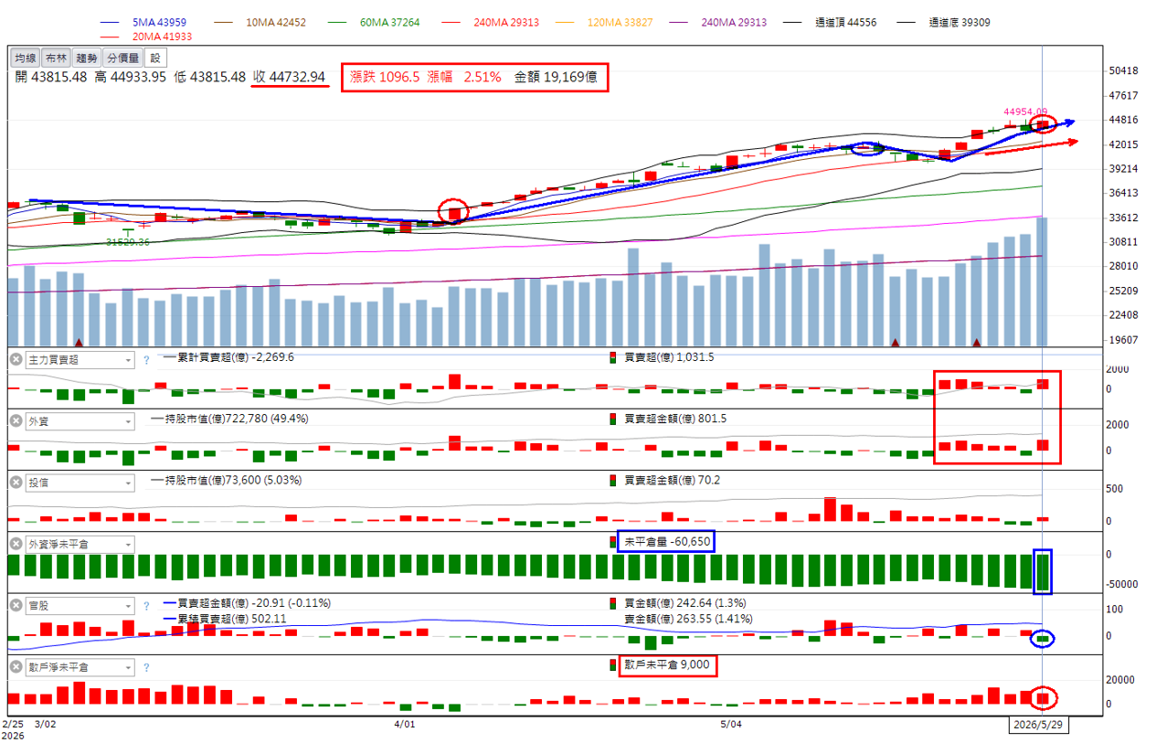This screenshot has width=1156, height=743.
Task: Click red-green legend icon beside 買賣超(億) 1,031.5
Action: pyautogui.click(x=613, y=357)
